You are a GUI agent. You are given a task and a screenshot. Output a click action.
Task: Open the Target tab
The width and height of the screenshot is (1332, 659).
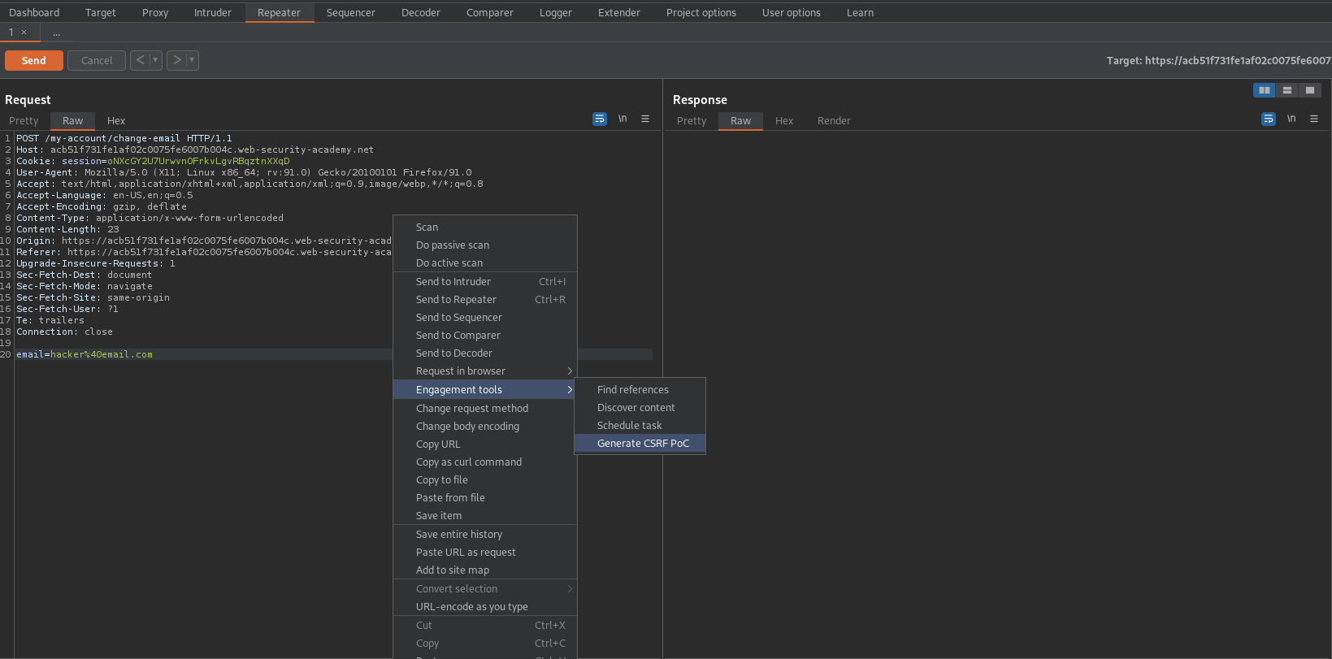tap(101, 12)
